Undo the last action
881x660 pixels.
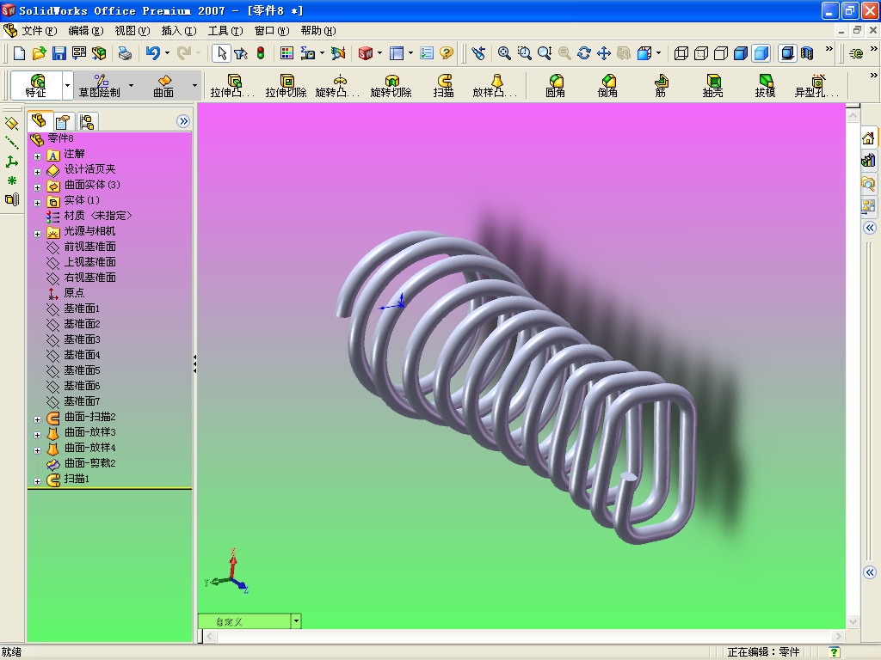point(152,53)
